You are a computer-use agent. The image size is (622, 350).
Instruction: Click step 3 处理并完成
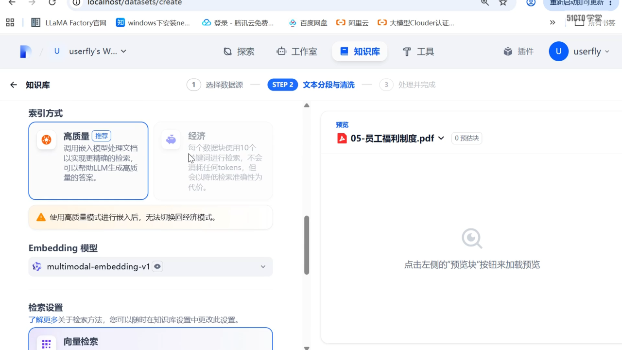(x=408, y=85)
